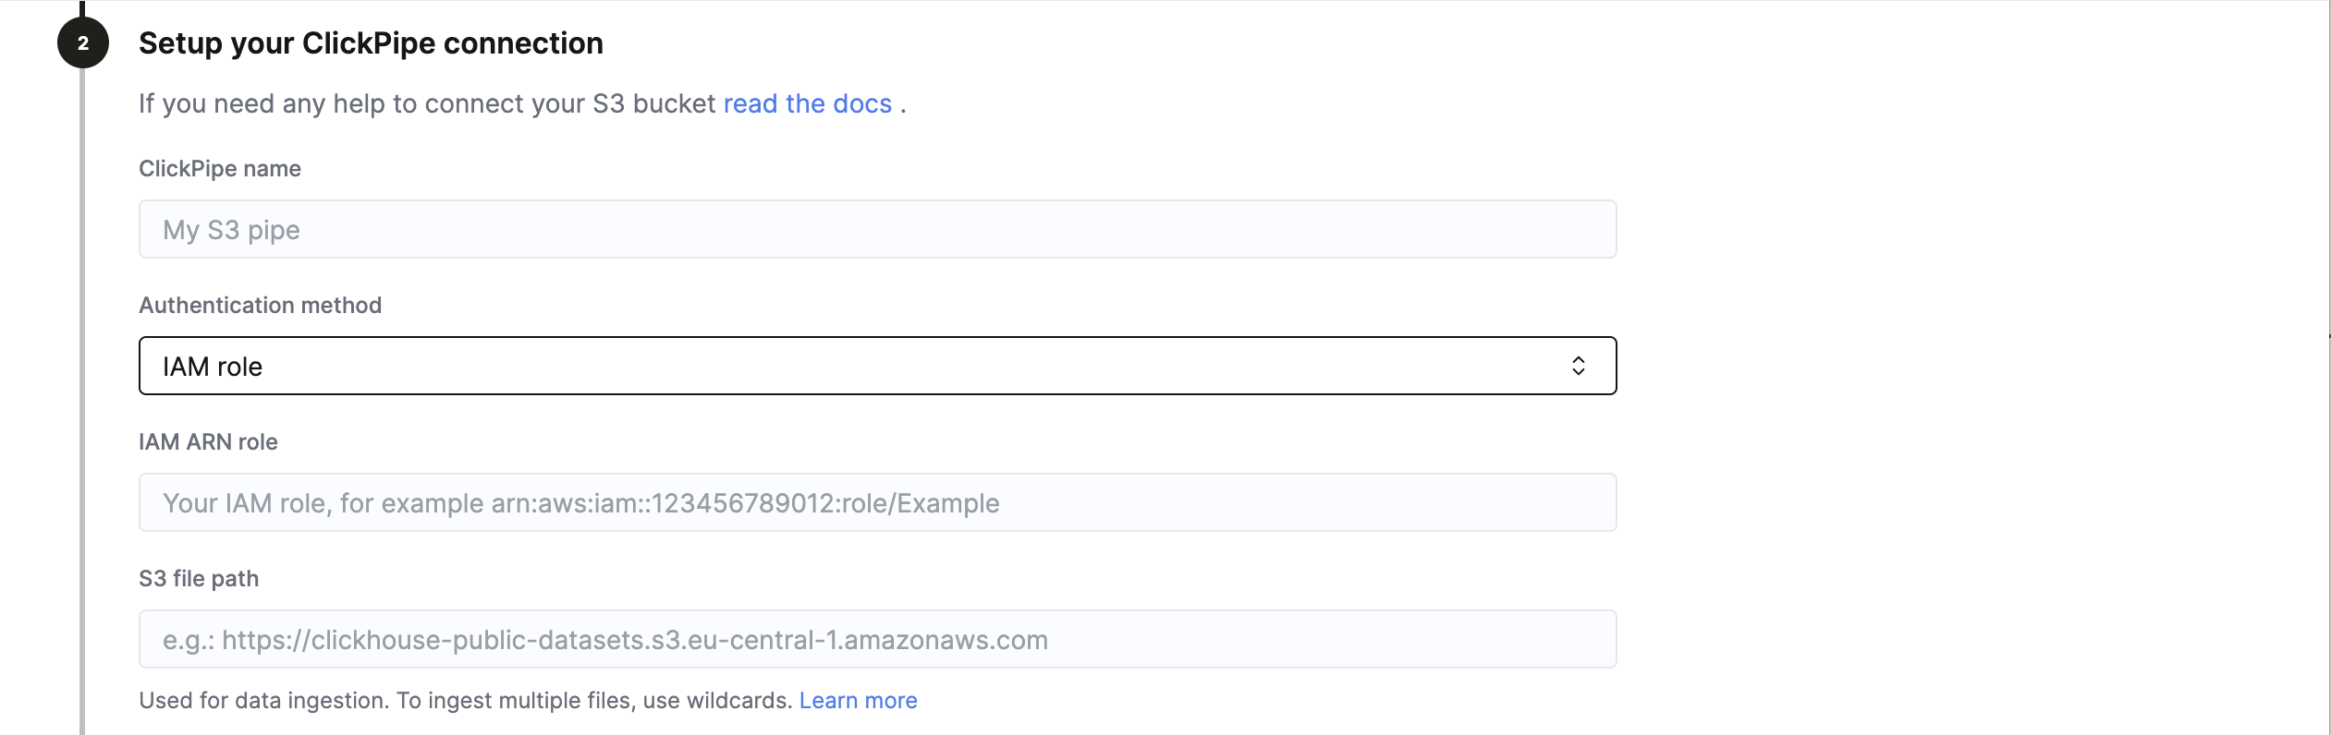Click the clickhouse-public-datasets URL placeholder field

pos(878,638)
